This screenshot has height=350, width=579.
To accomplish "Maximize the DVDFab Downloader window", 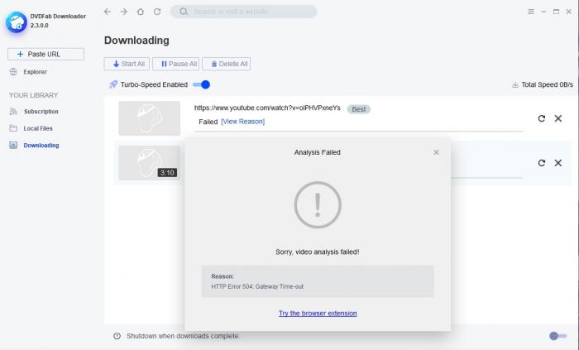I will click(556, 12).
